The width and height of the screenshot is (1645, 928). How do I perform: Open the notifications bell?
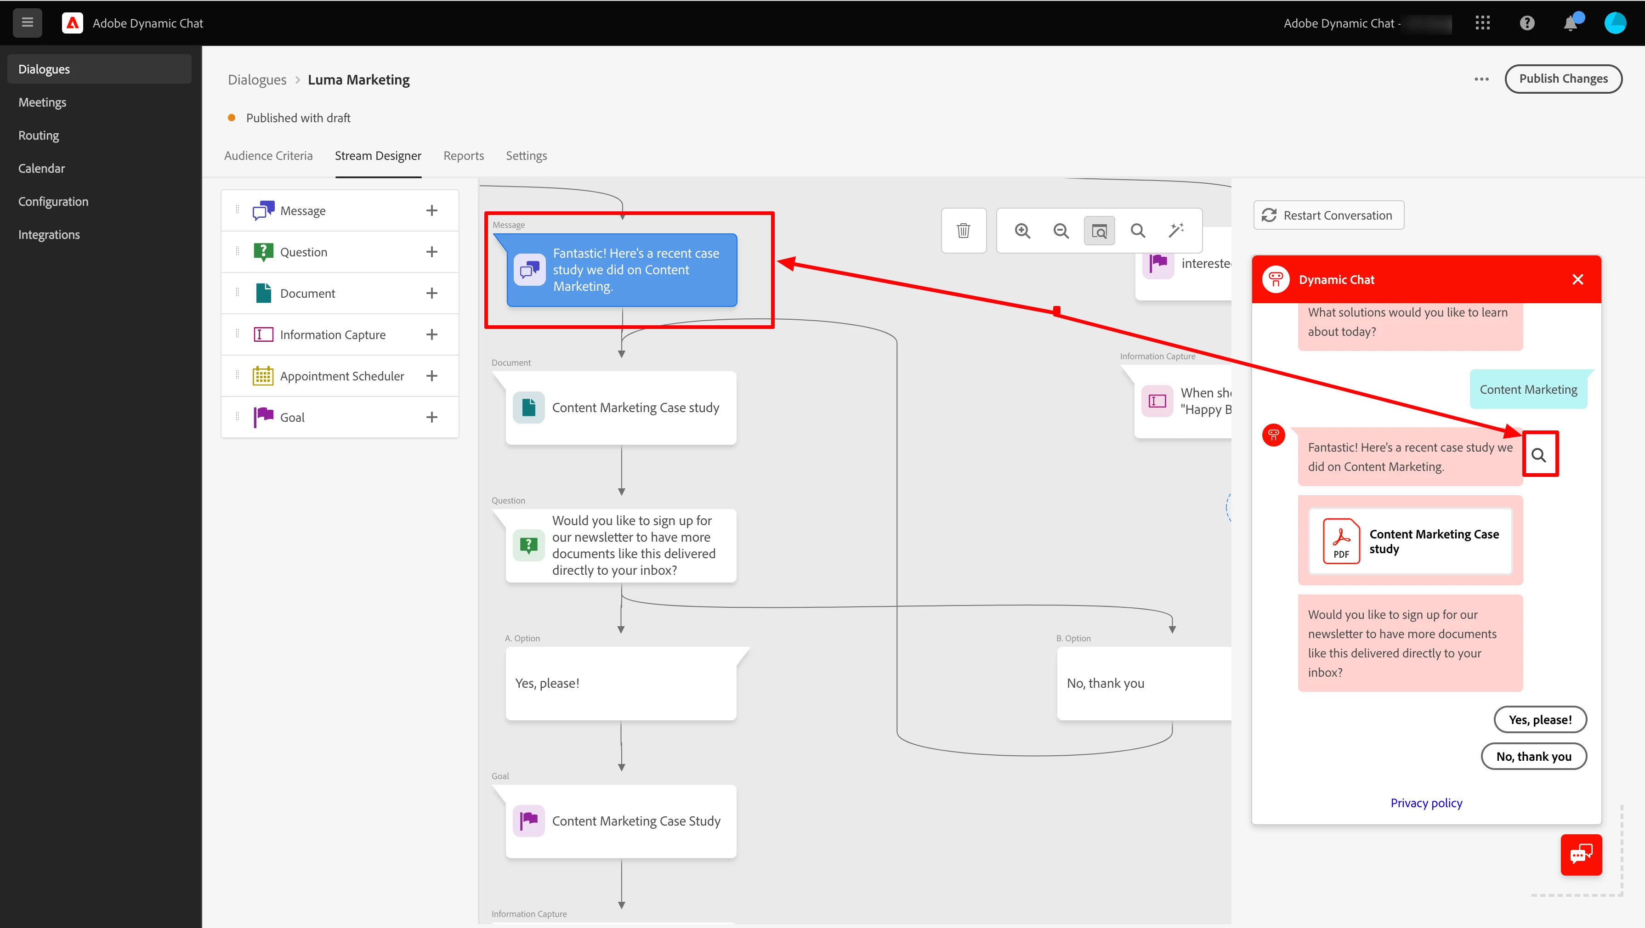coord(1570,23)
